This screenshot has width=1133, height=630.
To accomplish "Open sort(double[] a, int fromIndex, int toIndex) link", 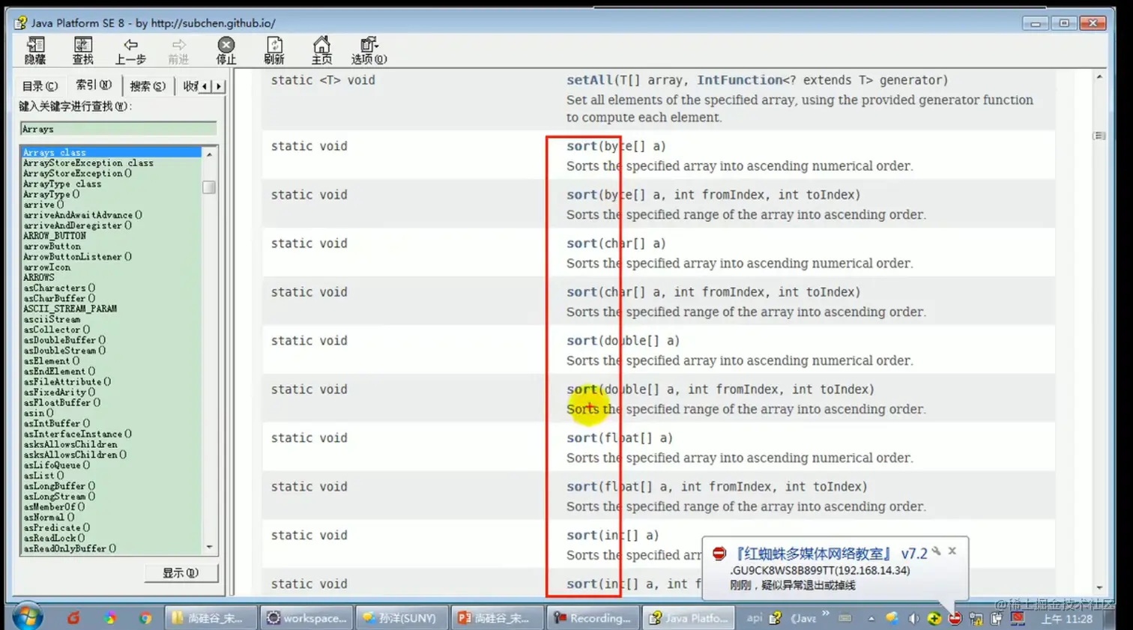I will click(581, 390).
